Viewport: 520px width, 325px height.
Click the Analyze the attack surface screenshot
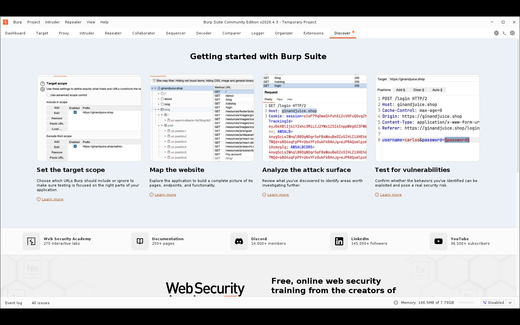point(315,118)
